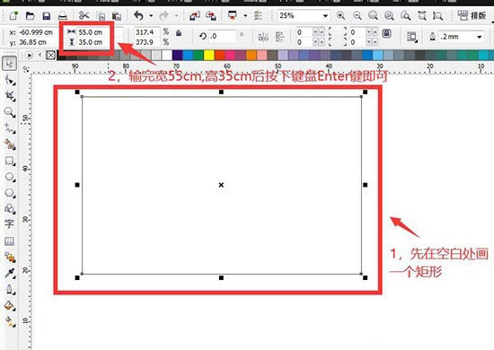Click the Zoom Out magnifier
This screenshot has height=350, width=494.
(x=357, y=15)
